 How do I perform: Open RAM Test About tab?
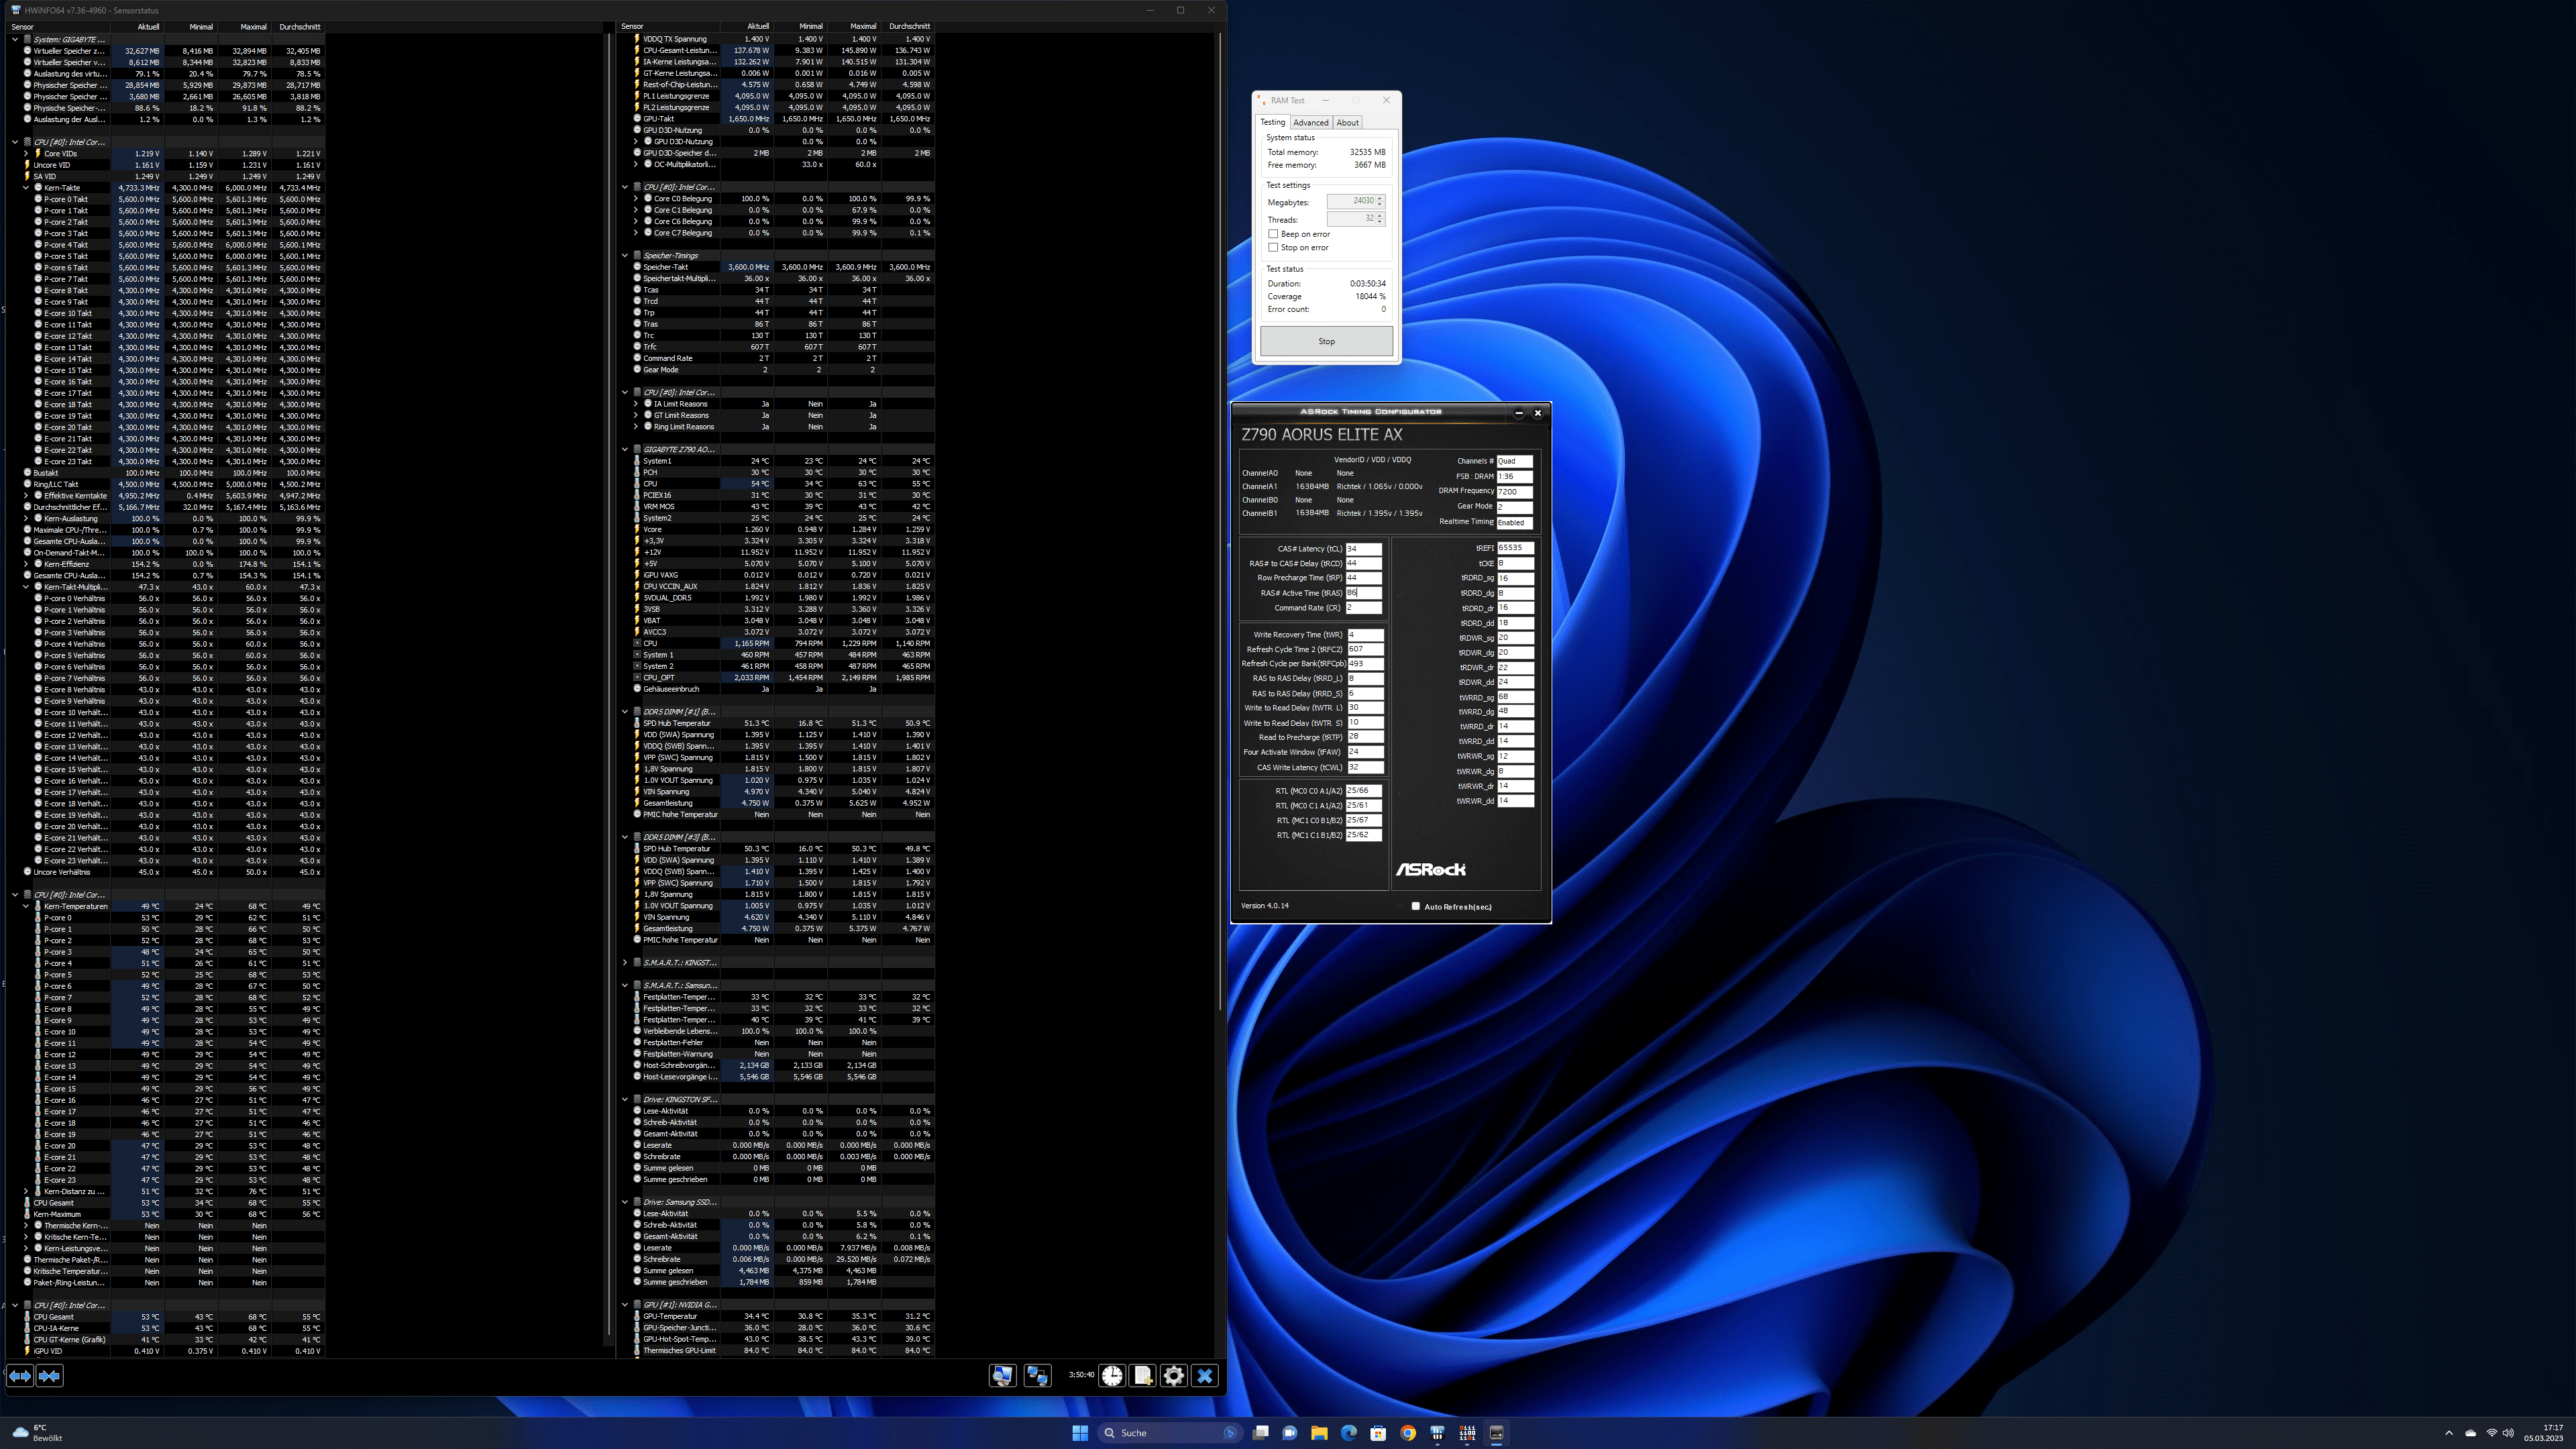click(x=1347, y=123)
